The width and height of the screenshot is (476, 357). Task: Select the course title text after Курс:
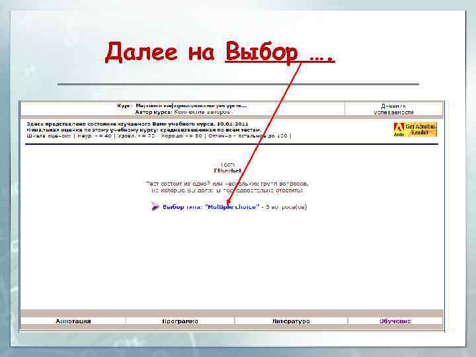[191, 106]
